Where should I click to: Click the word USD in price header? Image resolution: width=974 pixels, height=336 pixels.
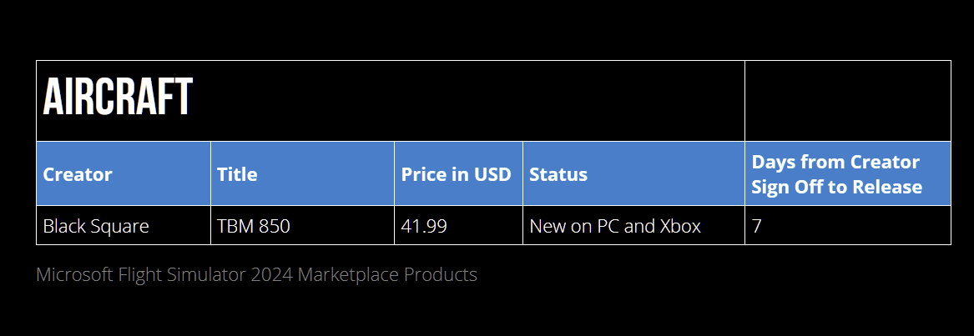[x=492, y=174]
